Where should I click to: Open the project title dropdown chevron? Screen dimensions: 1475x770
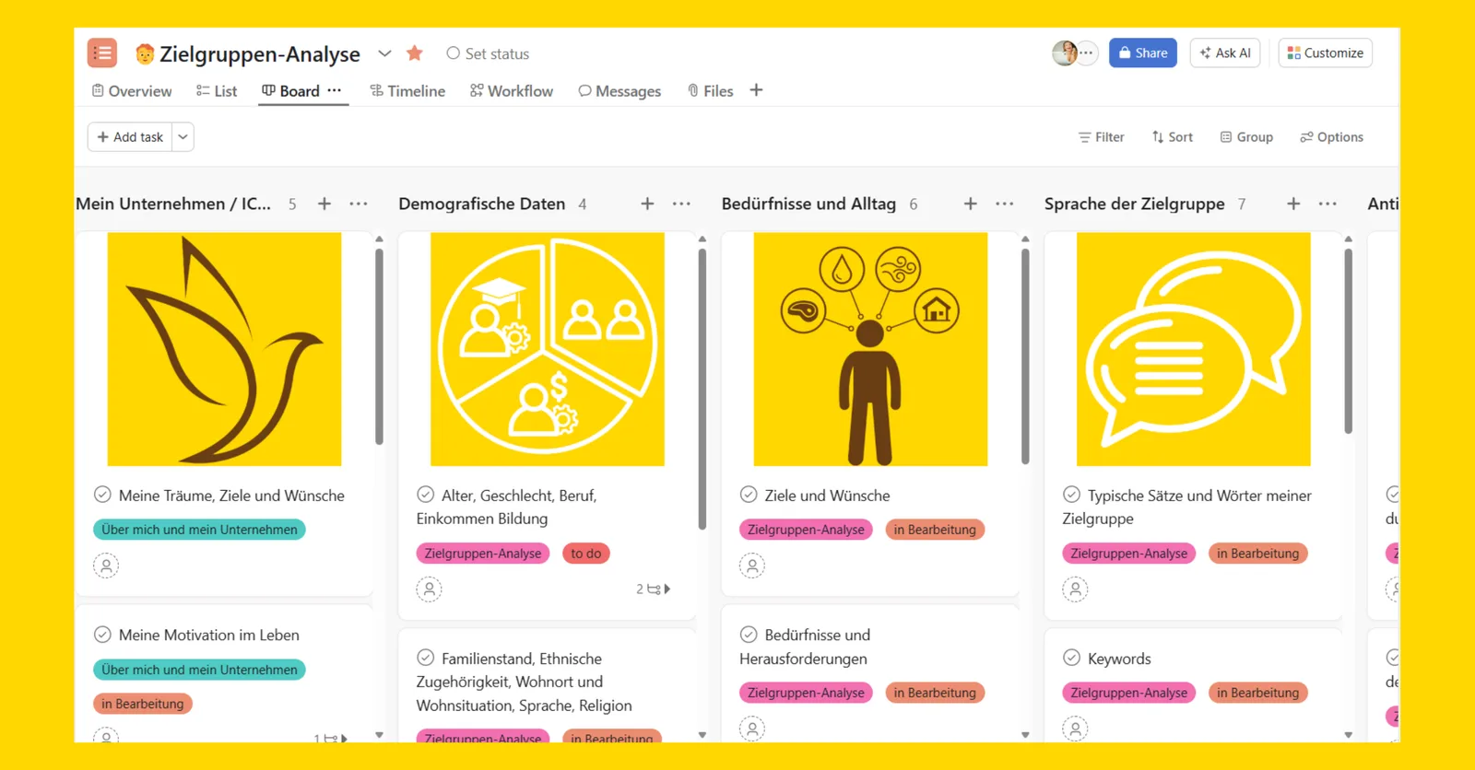tap(384, 53)
